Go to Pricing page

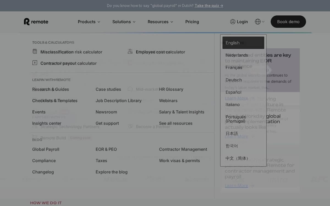pyautogui.click(x=192, y=22)
